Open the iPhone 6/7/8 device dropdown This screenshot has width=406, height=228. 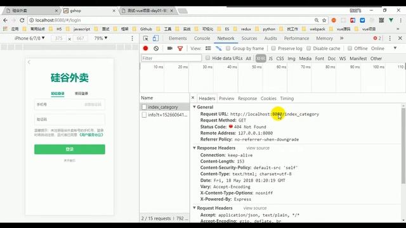pyautogui.click(x=30, y=38)
